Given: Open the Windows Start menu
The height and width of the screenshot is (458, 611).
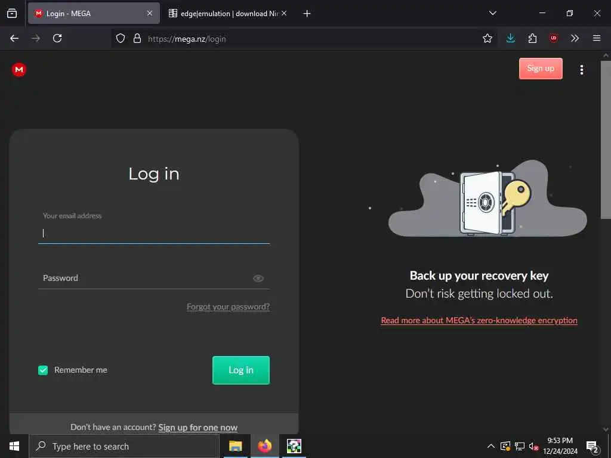Looking at the screenshot, I should click(x=14, y=446).
